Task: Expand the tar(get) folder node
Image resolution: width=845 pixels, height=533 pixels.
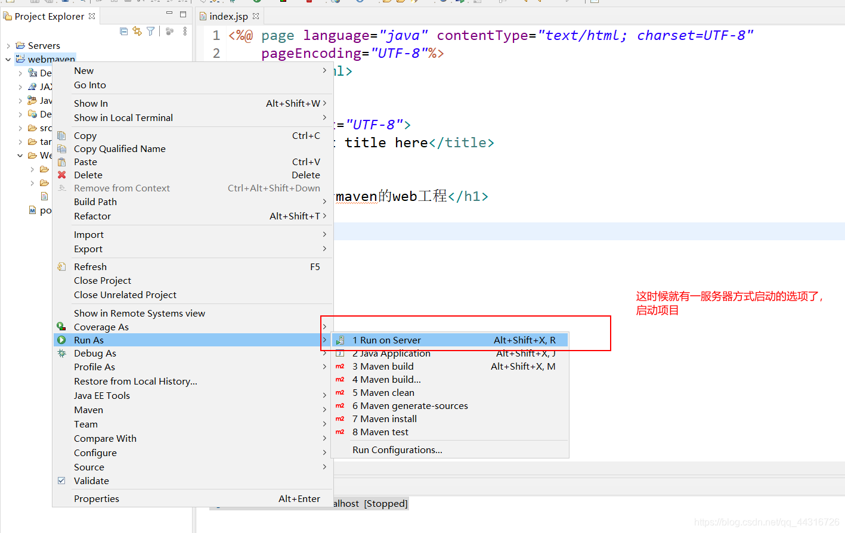Action: pos(20,142)
